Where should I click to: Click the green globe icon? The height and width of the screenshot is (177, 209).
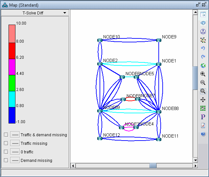coord(203,66)
